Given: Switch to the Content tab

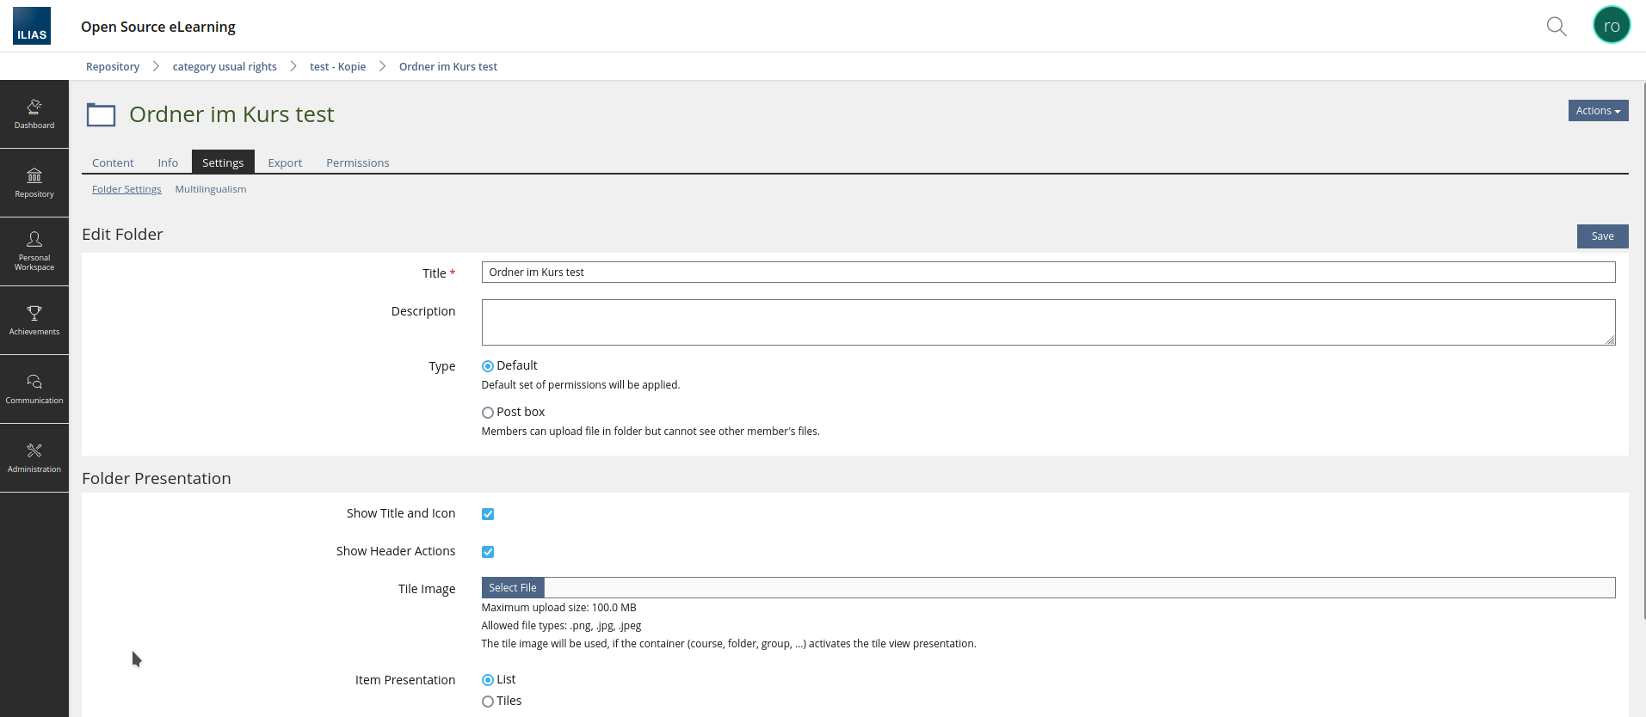Looking at the screenshot, I should 113,163.
